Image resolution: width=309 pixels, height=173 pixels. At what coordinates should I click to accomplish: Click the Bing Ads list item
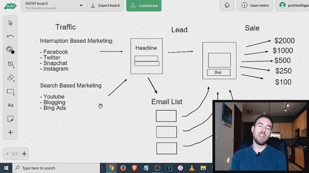click(53, 108)
